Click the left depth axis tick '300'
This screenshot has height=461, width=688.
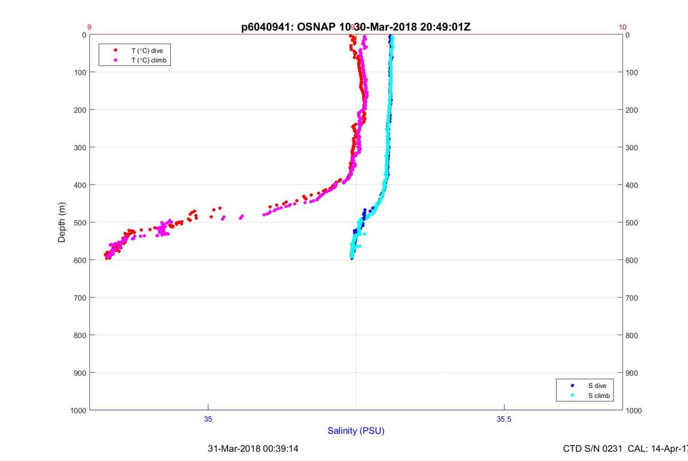point(80,147)
